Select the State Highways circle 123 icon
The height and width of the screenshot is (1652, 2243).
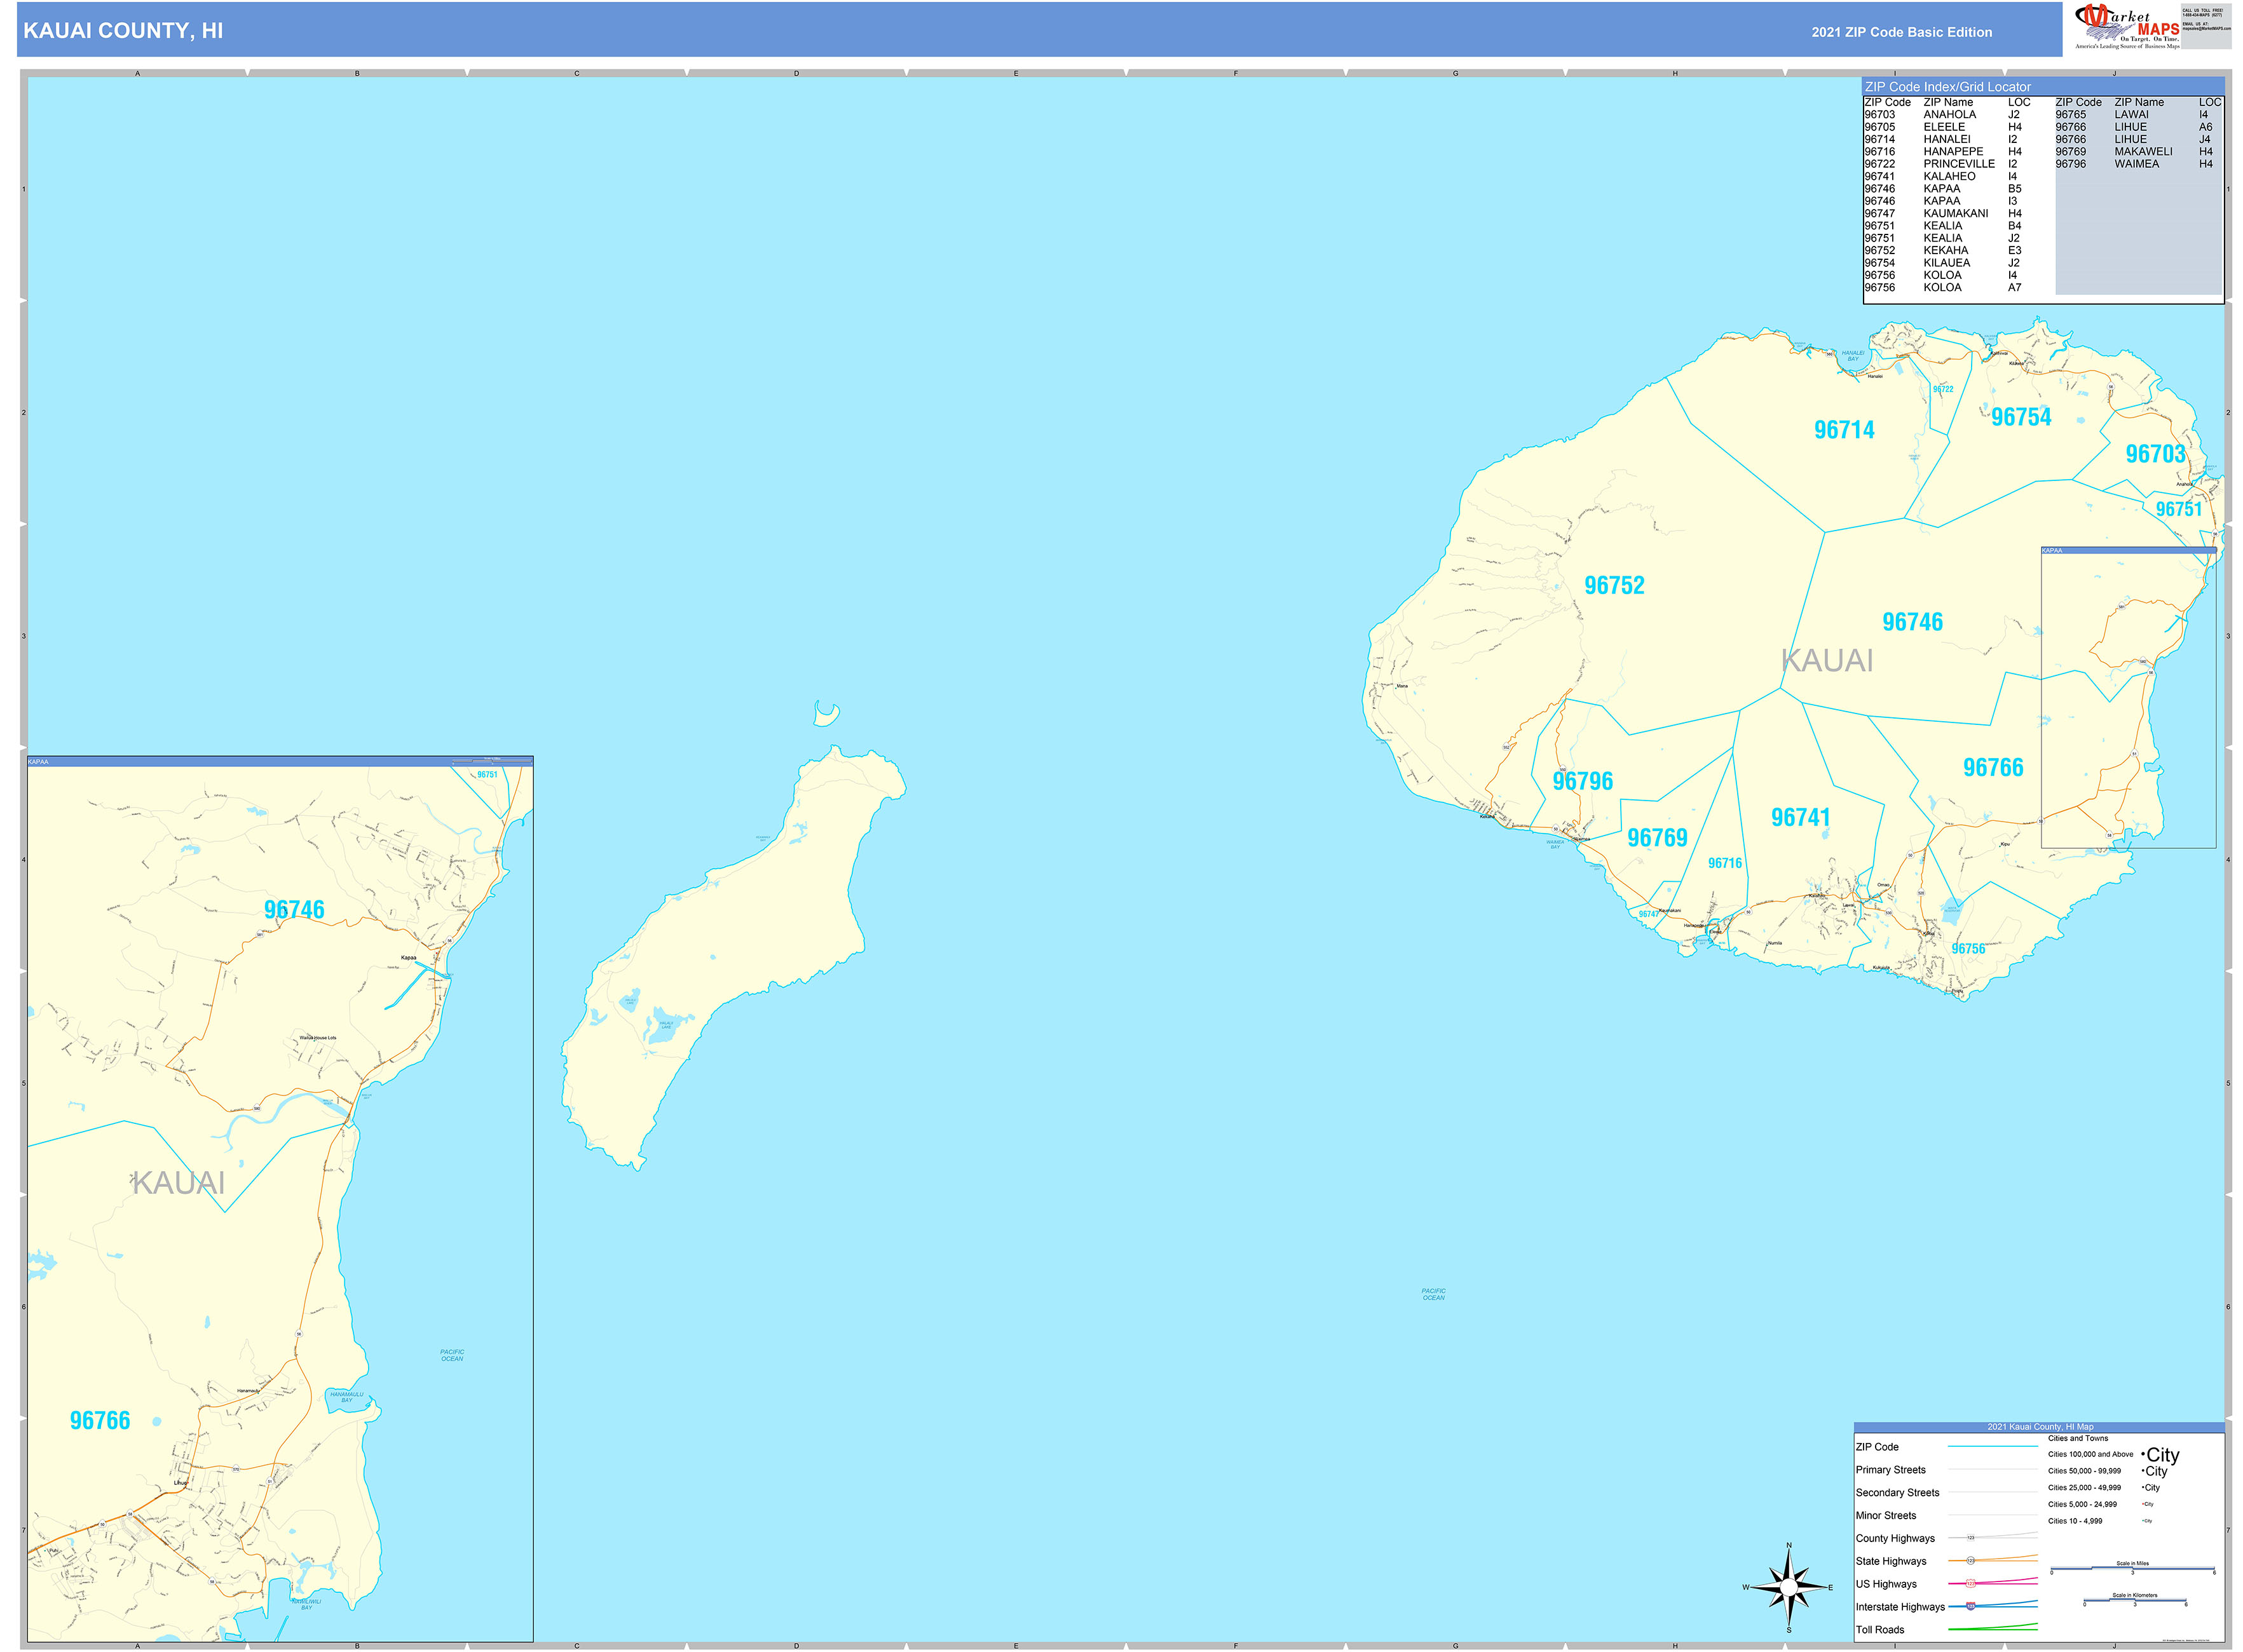pyautogui.click(x=1971, y=1561)
